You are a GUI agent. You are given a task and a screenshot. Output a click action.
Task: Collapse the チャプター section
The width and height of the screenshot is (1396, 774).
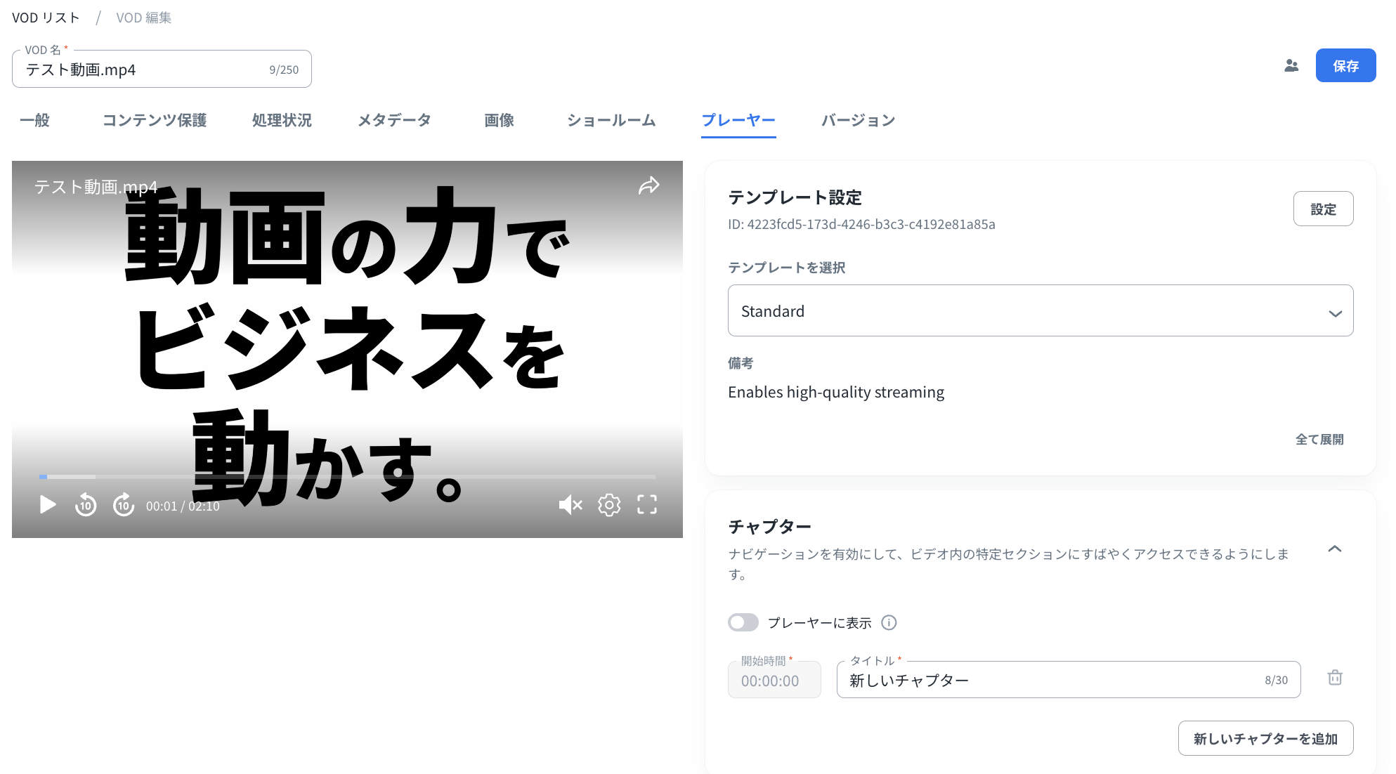(1335, 549)
